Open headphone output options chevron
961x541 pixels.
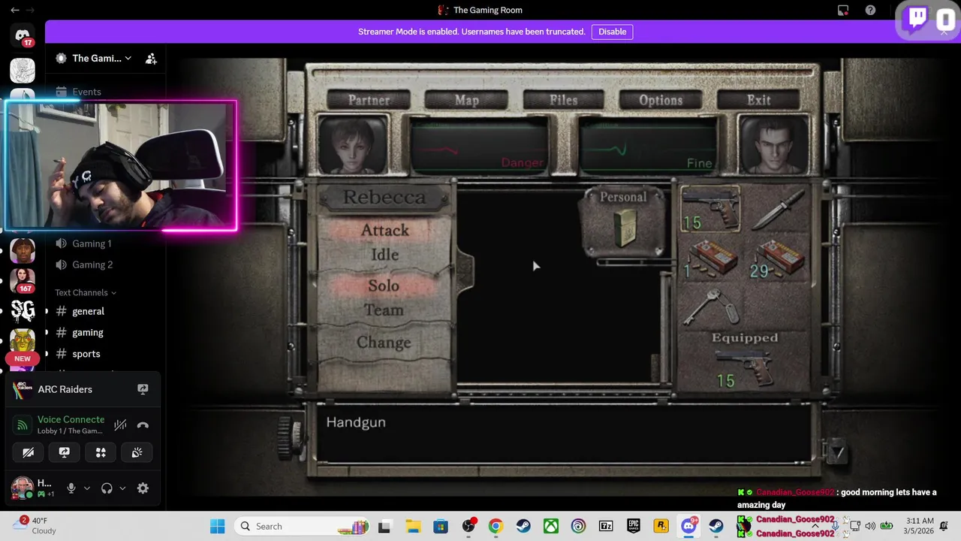[122, 488]
